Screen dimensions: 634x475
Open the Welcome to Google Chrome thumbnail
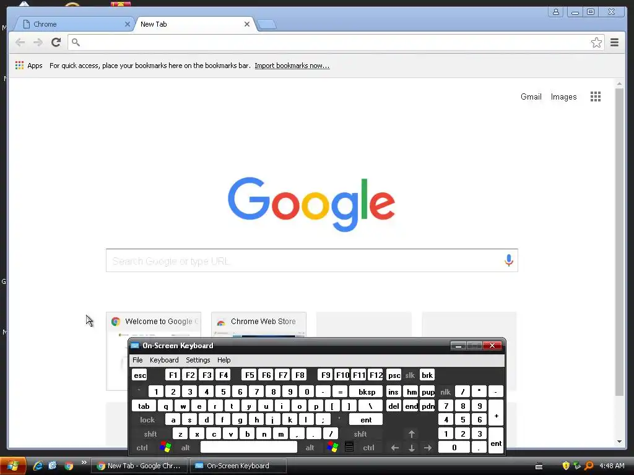coord(154,324)
